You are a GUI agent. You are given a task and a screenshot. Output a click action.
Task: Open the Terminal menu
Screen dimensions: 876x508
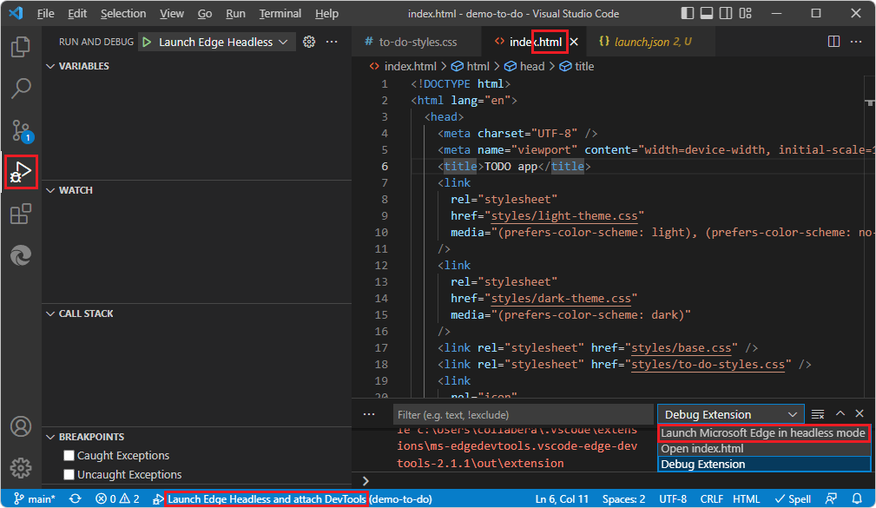280,13
